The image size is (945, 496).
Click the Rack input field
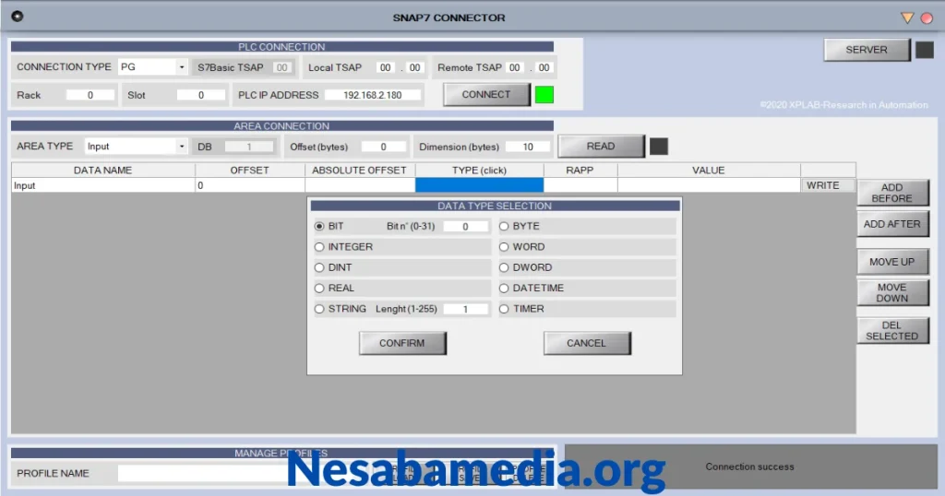click(90, 95)
